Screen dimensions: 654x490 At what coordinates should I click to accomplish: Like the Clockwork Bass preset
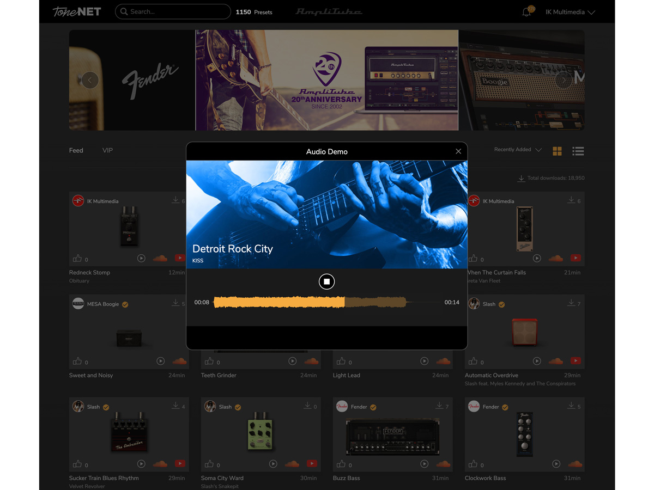click(473, 464)
